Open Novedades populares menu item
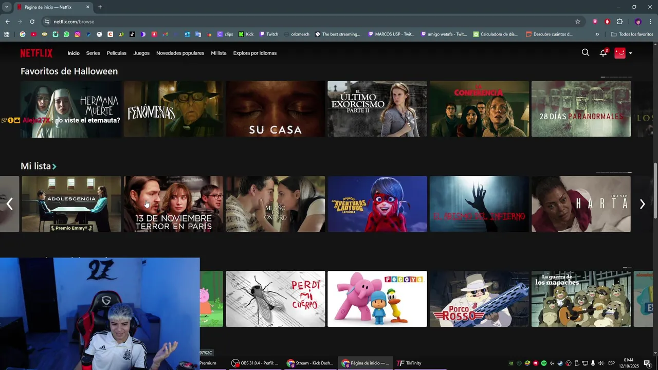 [x=180, y=53]
